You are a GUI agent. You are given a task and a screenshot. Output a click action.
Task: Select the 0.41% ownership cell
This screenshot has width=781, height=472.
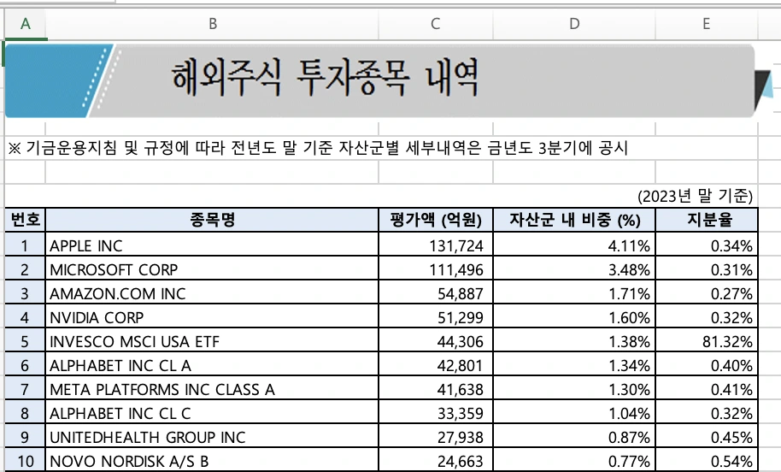coord(707,387)
